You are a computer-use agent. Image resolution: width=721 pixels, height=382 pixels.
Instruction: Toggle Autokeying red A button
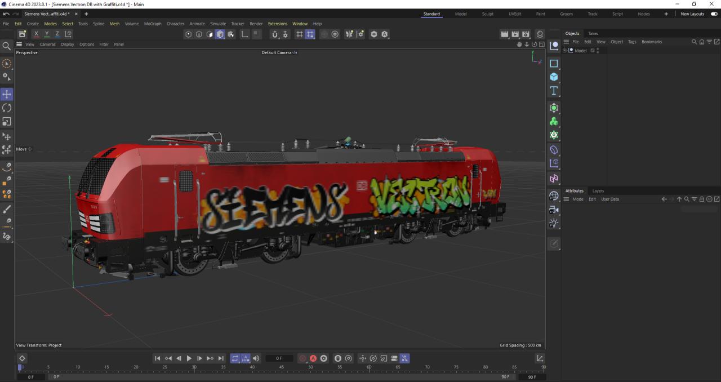pyautogui.click(x=313, y=358)
